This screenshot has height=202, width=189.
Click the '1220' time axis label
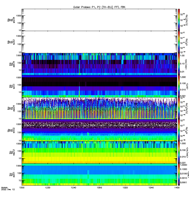pos(48,188)
